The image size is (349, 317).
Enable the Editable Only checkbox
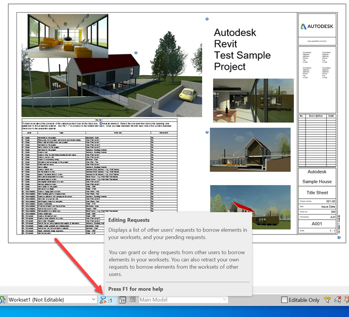(x=284, y=300)
